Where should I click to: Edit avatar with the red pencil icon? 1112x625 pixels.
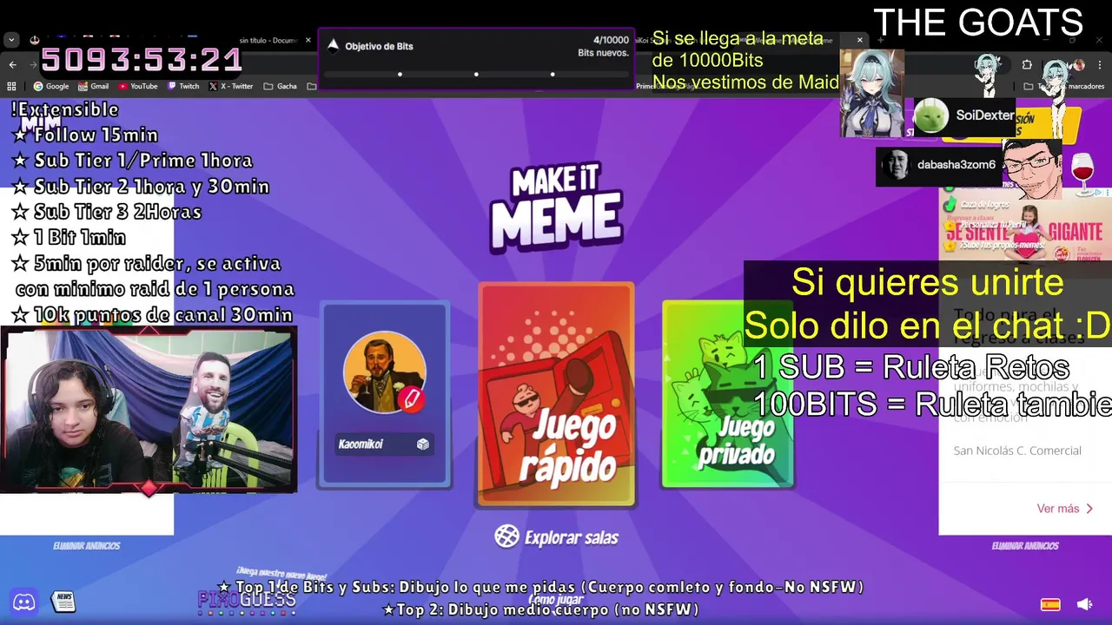pos(412,398)
